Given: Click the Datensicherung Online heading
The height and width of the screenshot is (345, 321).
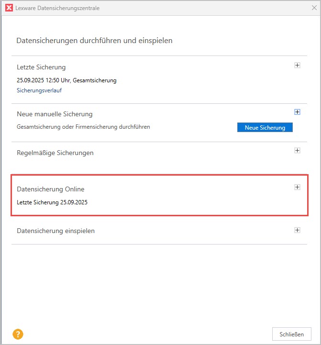Looking at the screenshot, I should coord(50,189).
